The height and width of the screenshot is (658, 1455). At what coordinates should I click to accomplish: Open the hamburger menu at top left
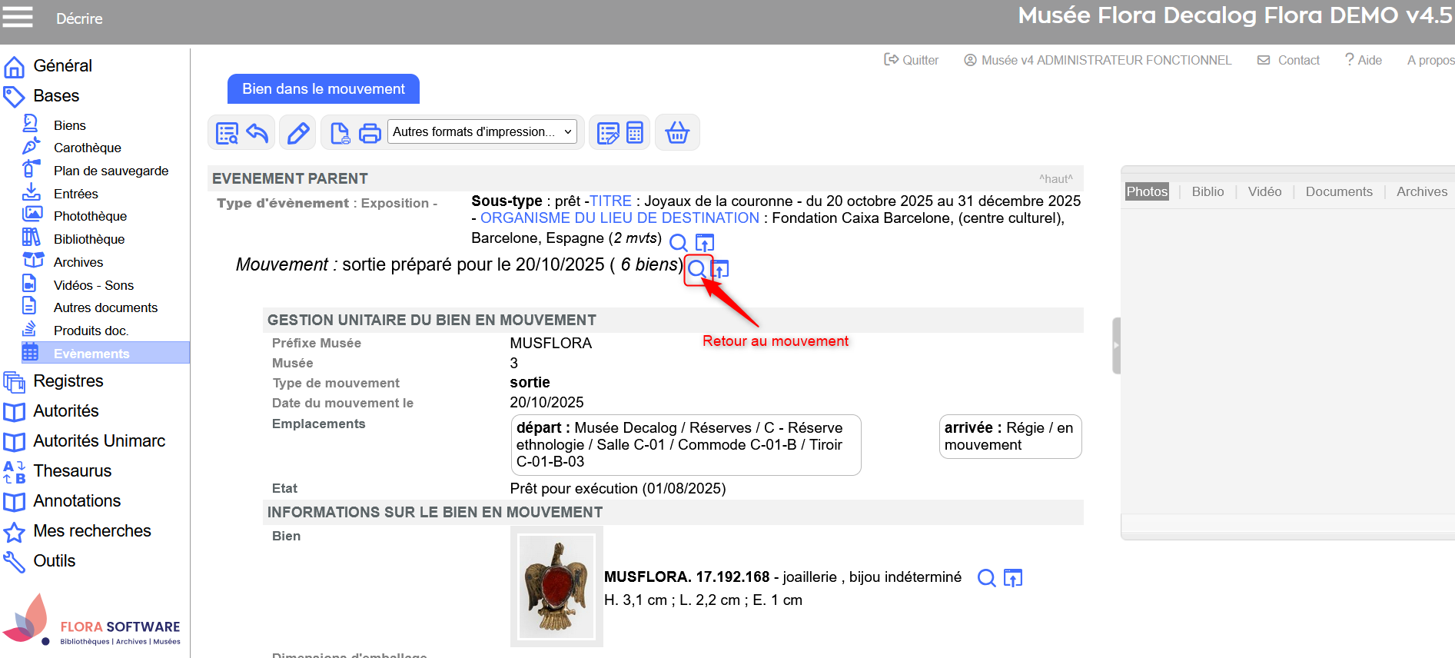pos(18,17)
